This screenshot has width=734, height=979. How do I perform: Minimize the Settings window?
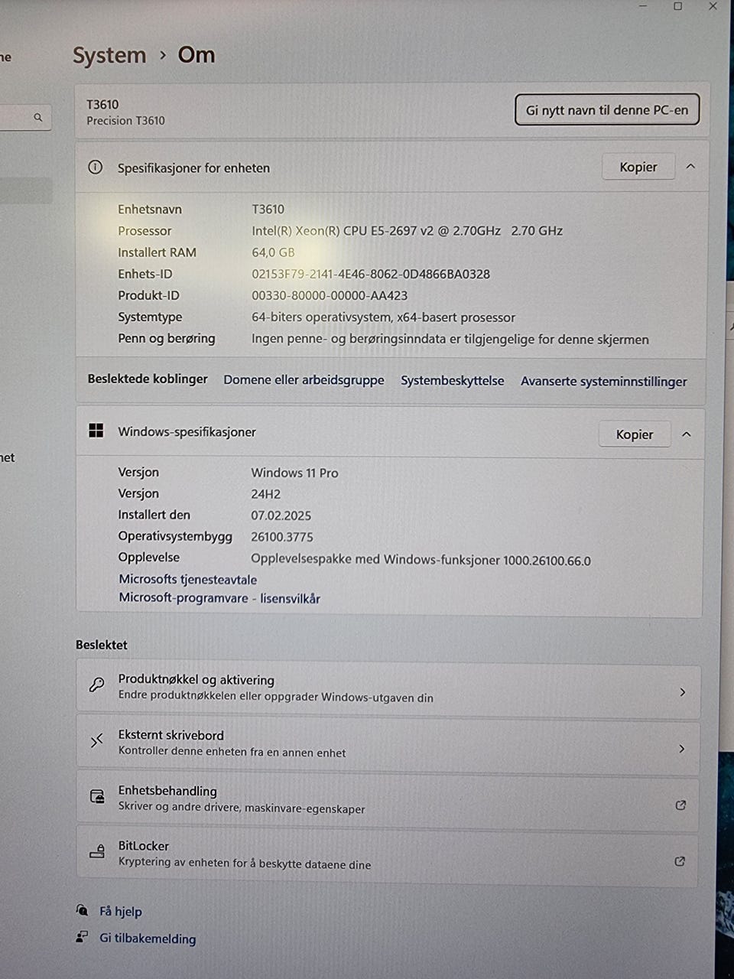tap(643, 6)
